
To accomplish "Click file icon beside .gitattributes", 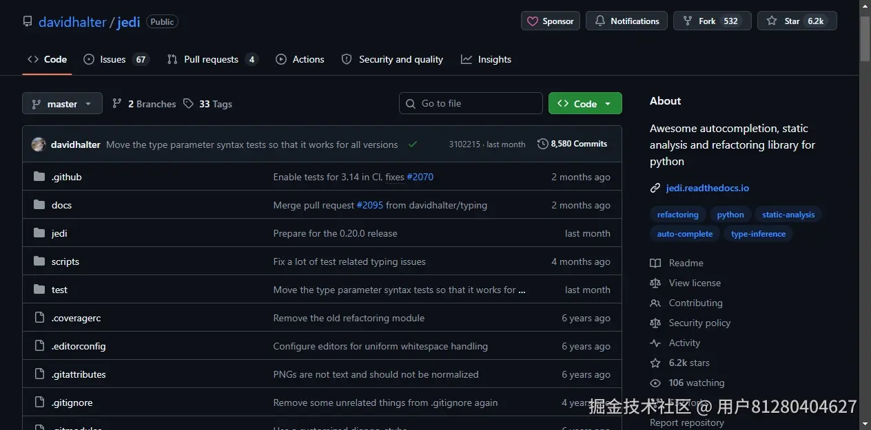I will 39,374.
